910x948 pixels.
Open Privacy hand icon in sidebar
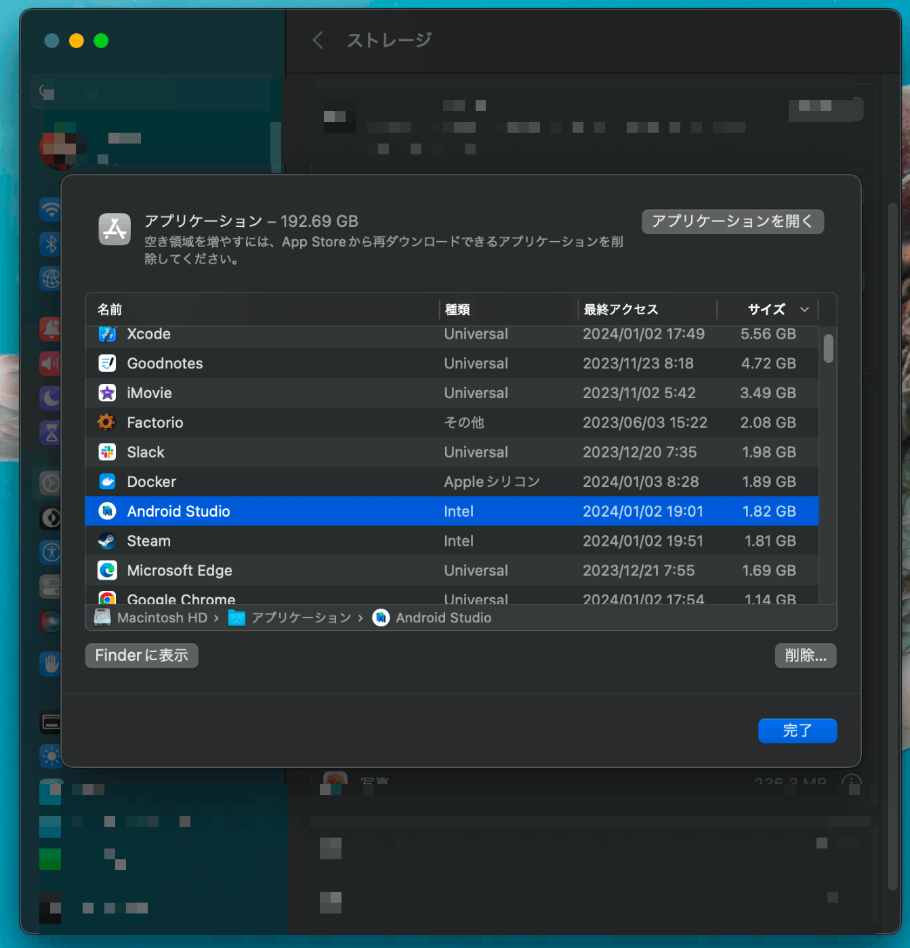click(x=50, y=664)
